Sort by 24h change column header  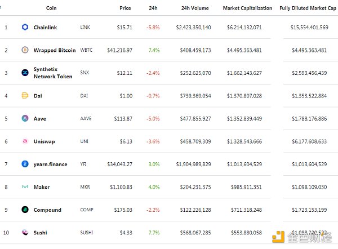coord(153,8)
